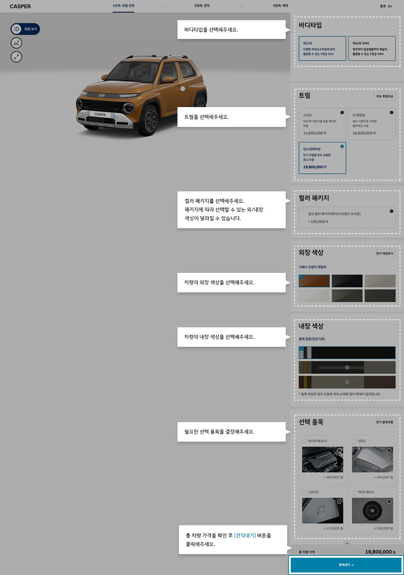Click the 16,800,000 원 price on 디 에센셜
This screenshot has height=575, width=404.
(364, 133)
